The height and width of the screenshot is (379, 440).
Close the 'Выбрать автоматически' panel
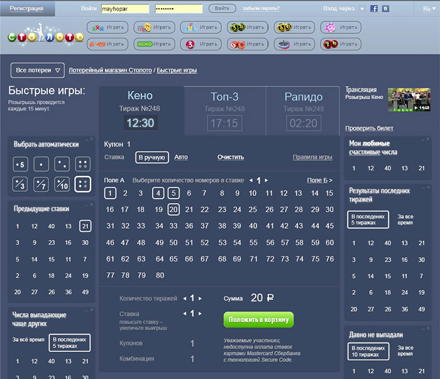pos(91,139)
